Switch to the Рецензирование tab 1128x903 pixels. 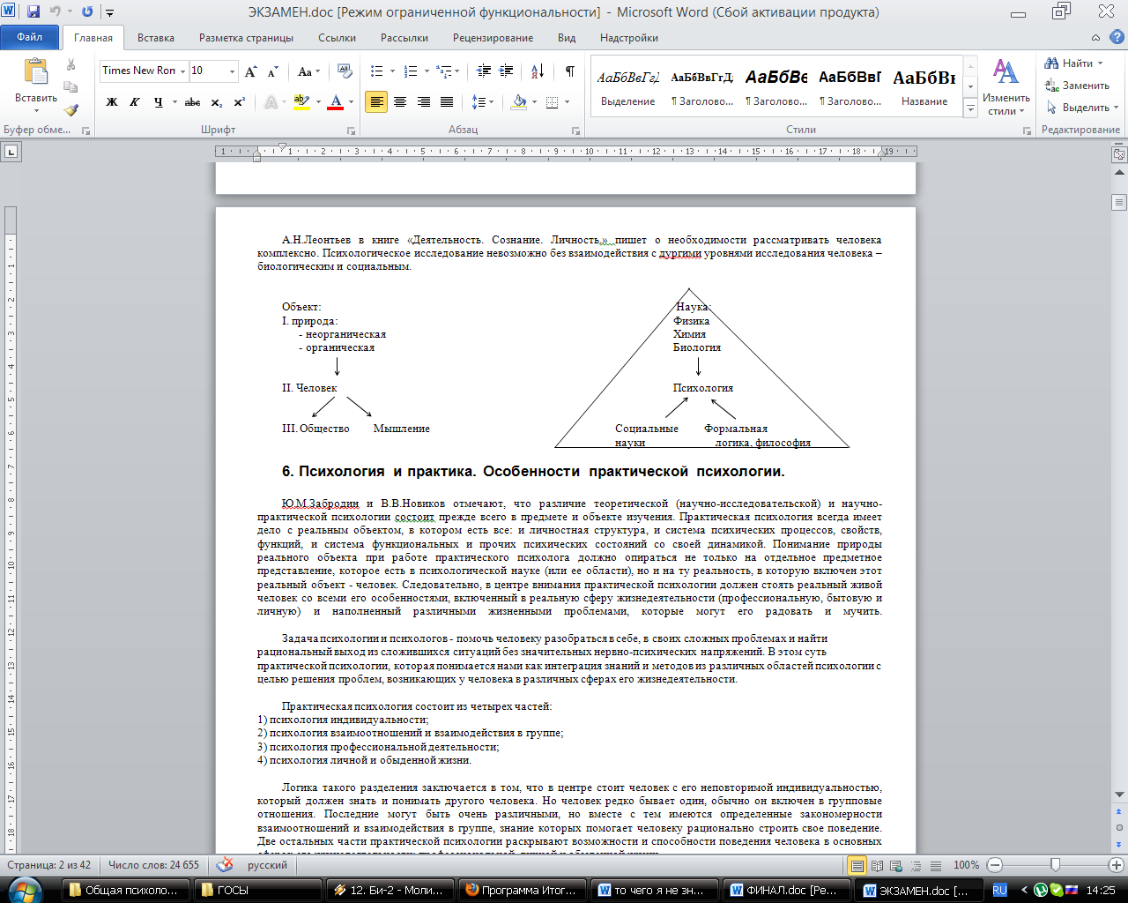[x=493, y=38]
